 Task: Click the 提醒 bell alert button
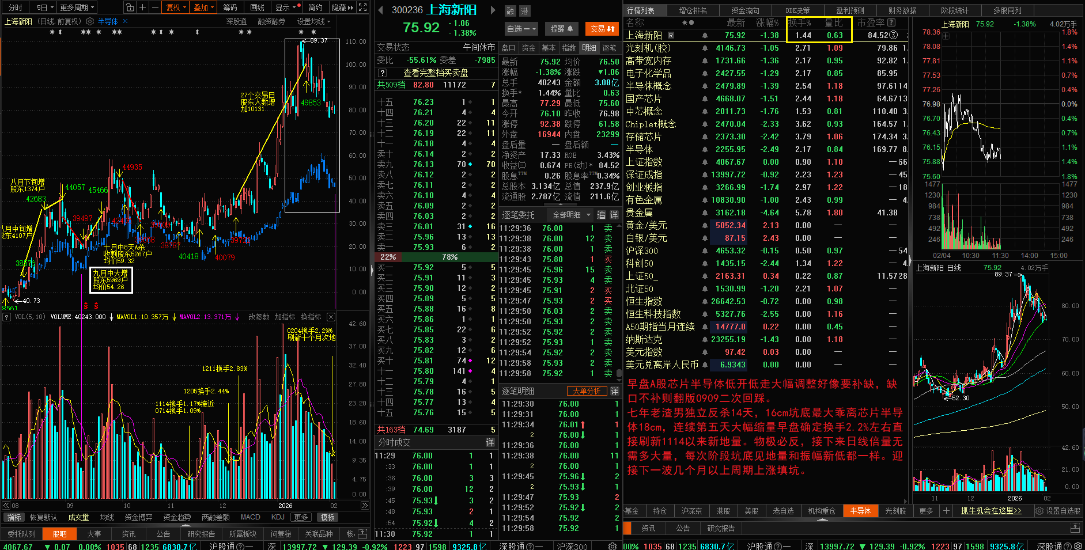coord(561,28)
